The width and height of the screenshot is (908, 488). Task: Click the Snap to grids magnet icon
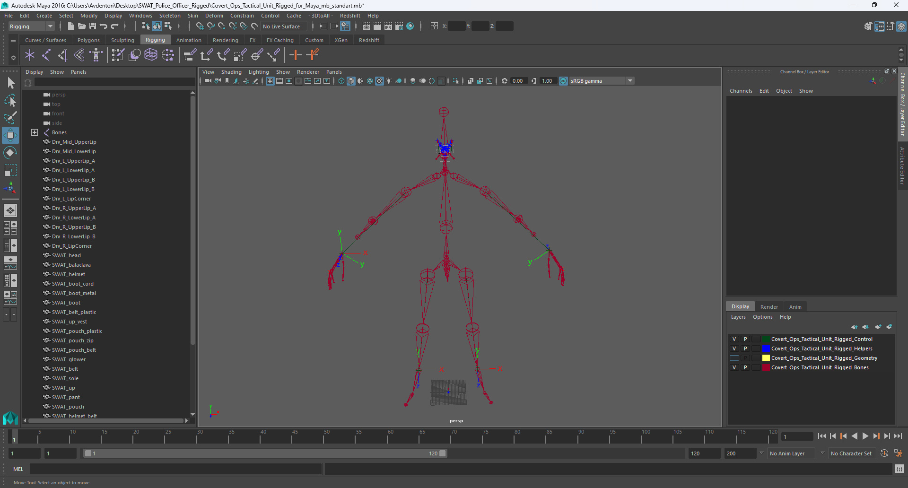pyautogui.click(x=200, y=26)
